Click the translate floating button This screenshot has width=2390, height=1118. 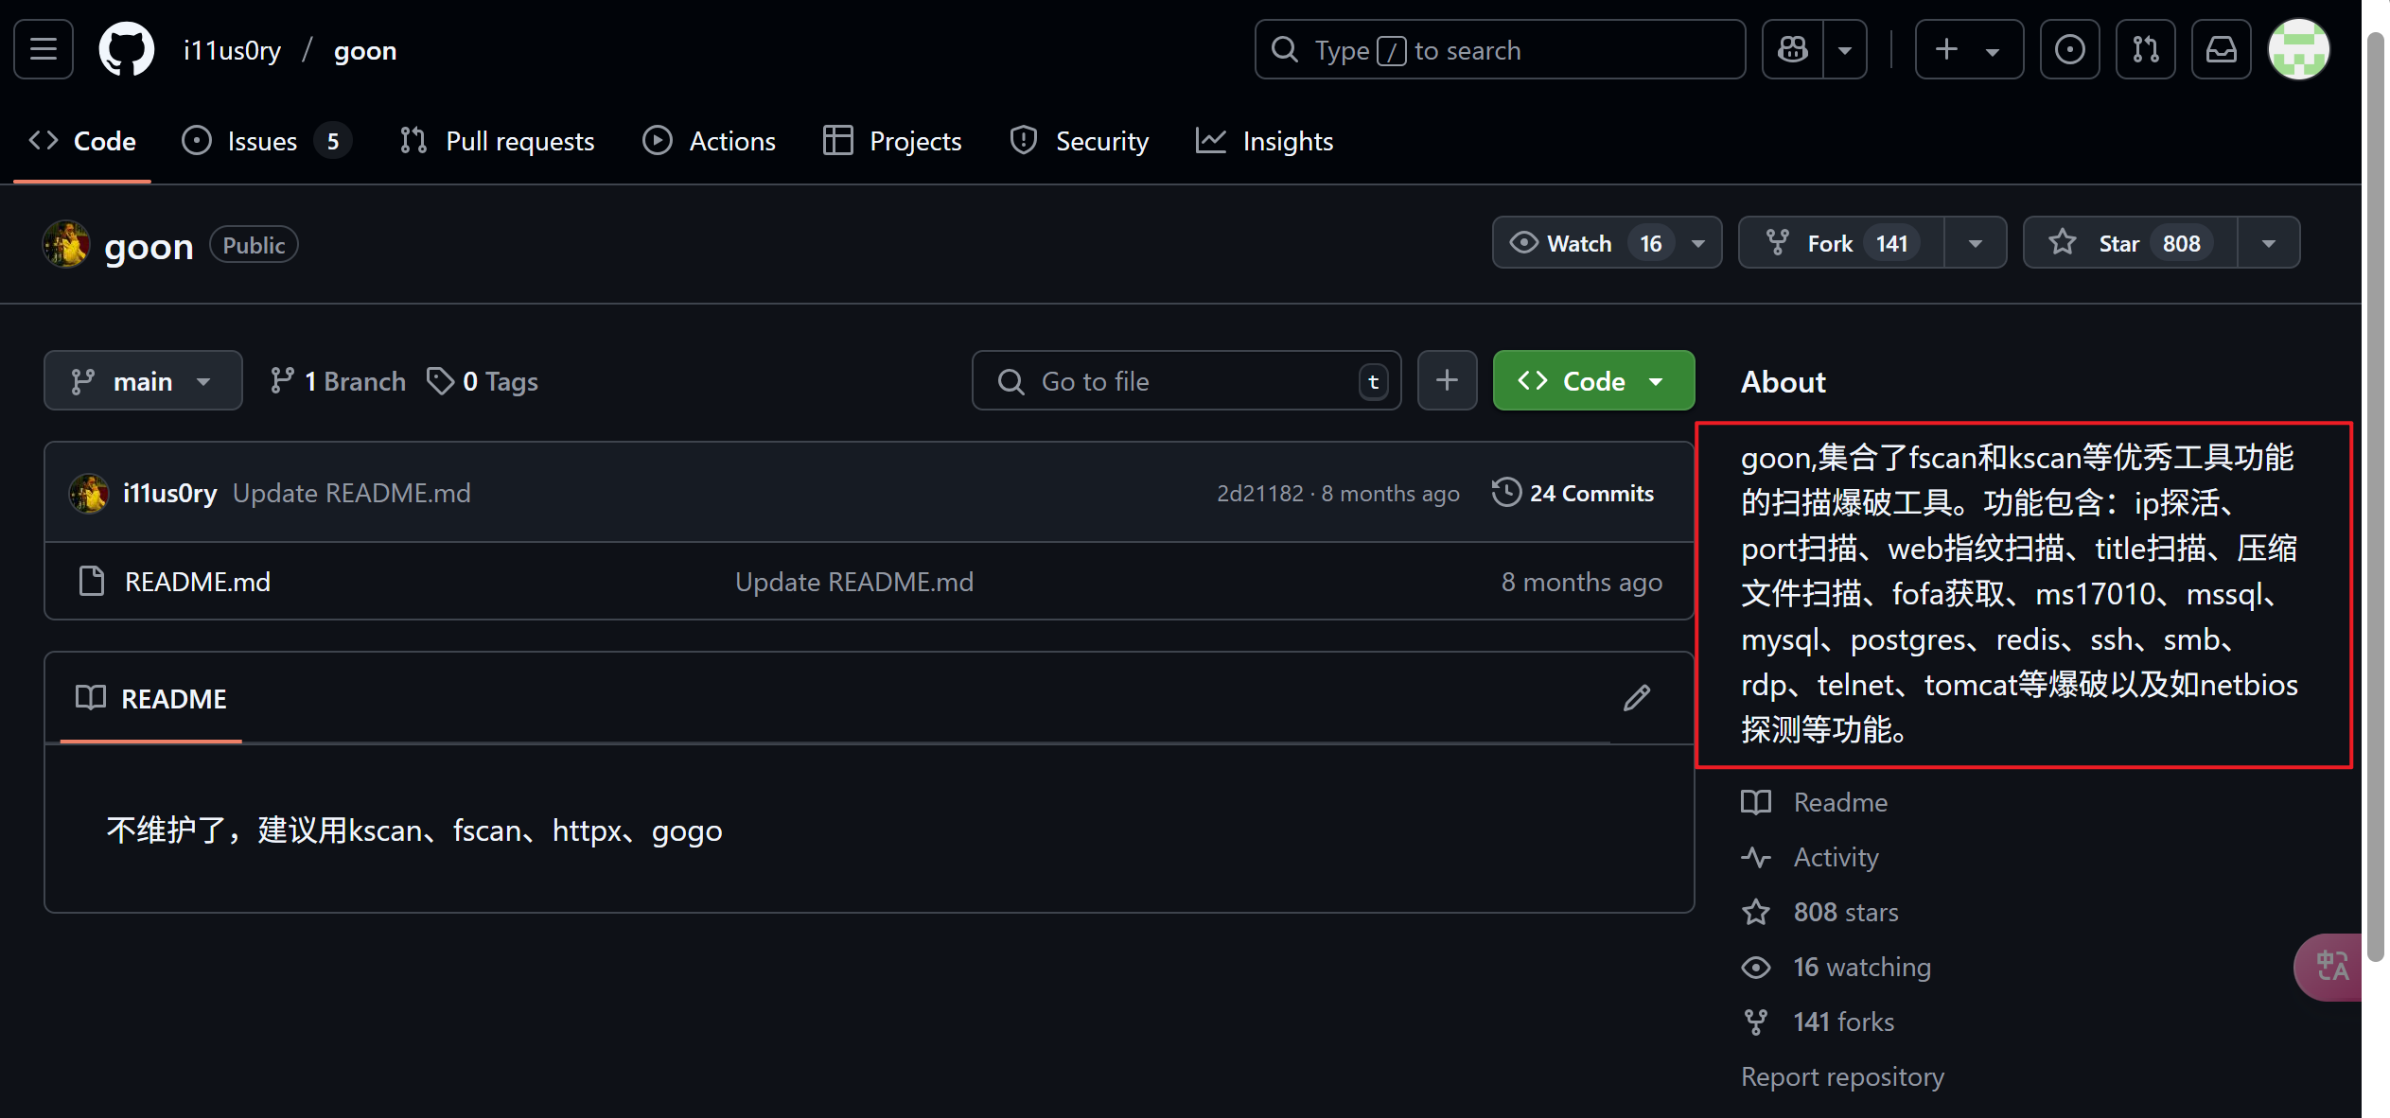coord(2331,967)
